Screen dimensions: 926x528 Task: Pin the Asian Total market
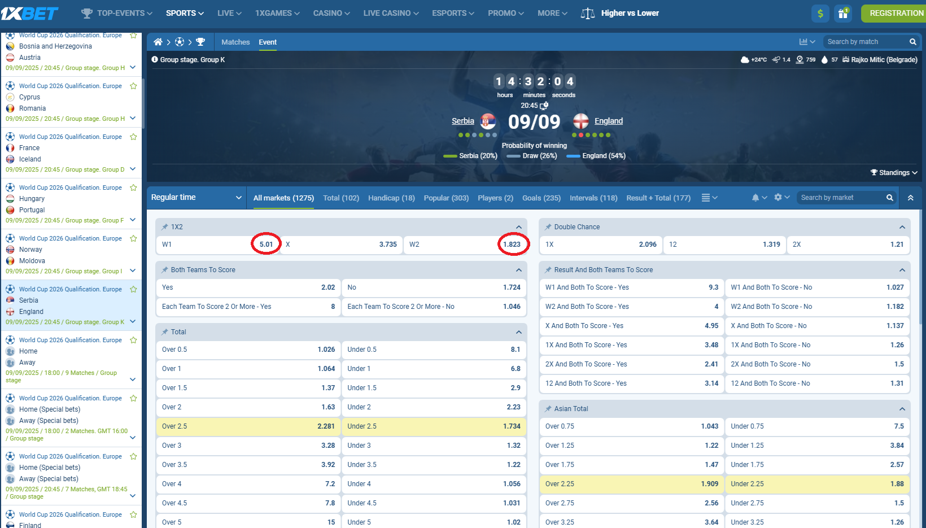click(548, 409)
